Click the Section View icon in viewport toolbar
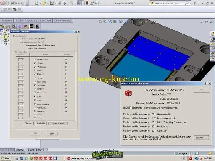 (x=115, y=21)
